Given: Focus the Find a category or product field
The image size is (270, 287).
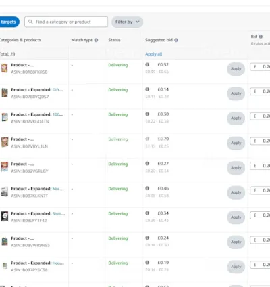Looking at the screenshot, I should pyautogui.click(x=66, y=22).
